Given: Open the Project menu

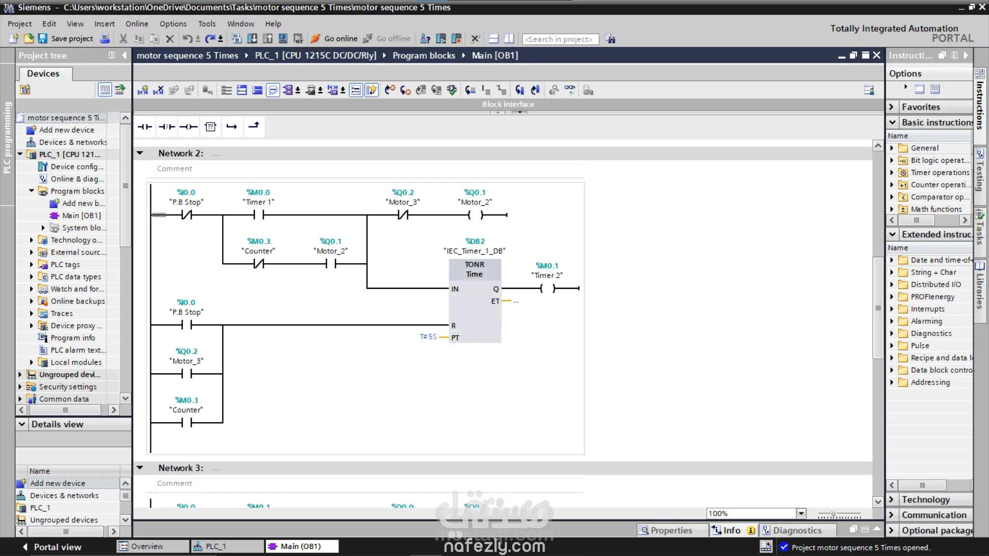Looking at the screenshot, I should [x=20, y=24].
